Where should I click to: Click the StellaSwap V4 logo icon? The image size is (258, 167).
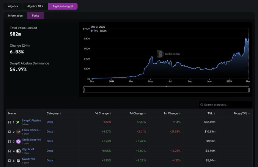pyautogui.click(x=19, y=142)
